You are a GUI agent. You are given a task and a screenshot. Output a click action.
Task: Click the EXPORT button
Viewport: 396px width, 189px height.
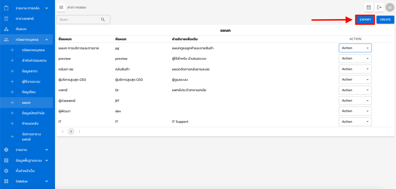point(365,20)
